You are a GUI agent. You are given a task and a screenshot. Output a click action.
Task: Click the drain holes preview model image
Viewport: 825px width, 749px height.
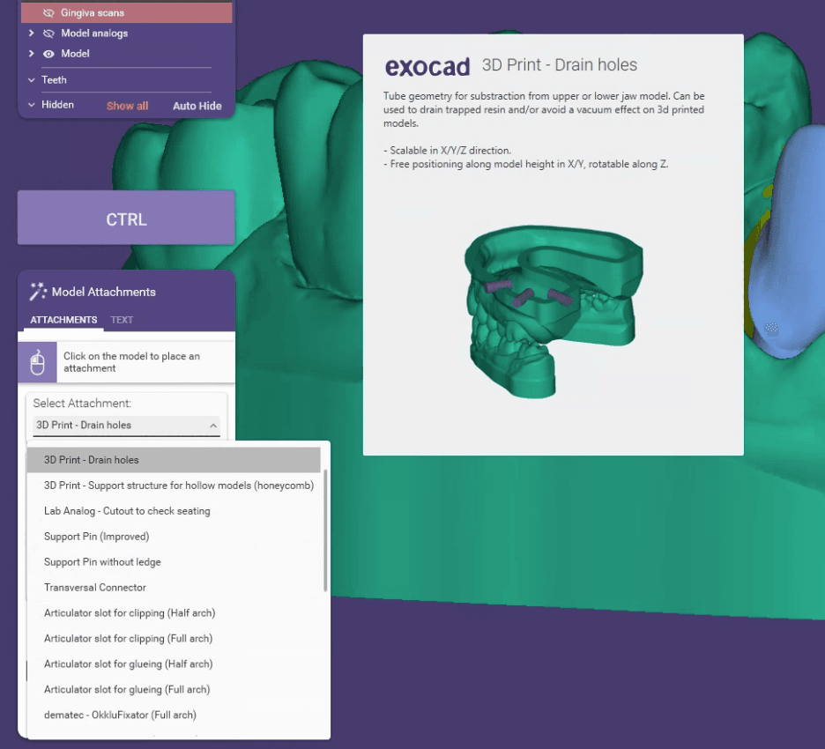click(x=553, y=311)
